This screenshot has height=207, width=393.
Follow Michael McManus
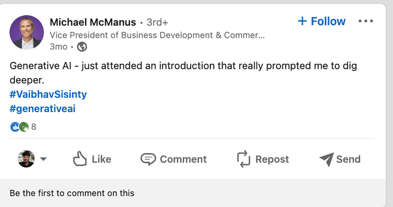click(x=328, y=22)
